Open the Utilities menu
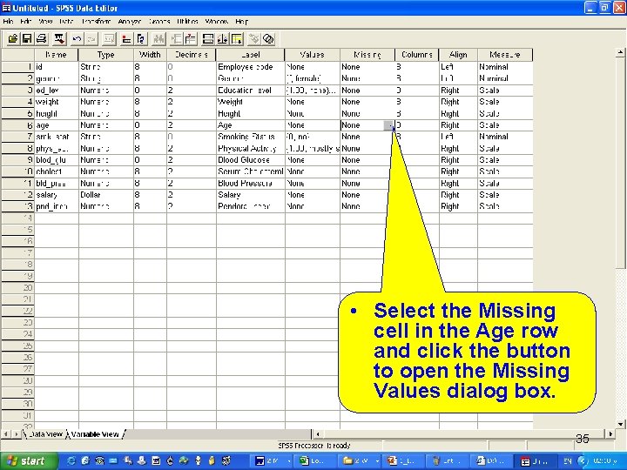Viewport: 627px width, 470px height. click(187, 21)
